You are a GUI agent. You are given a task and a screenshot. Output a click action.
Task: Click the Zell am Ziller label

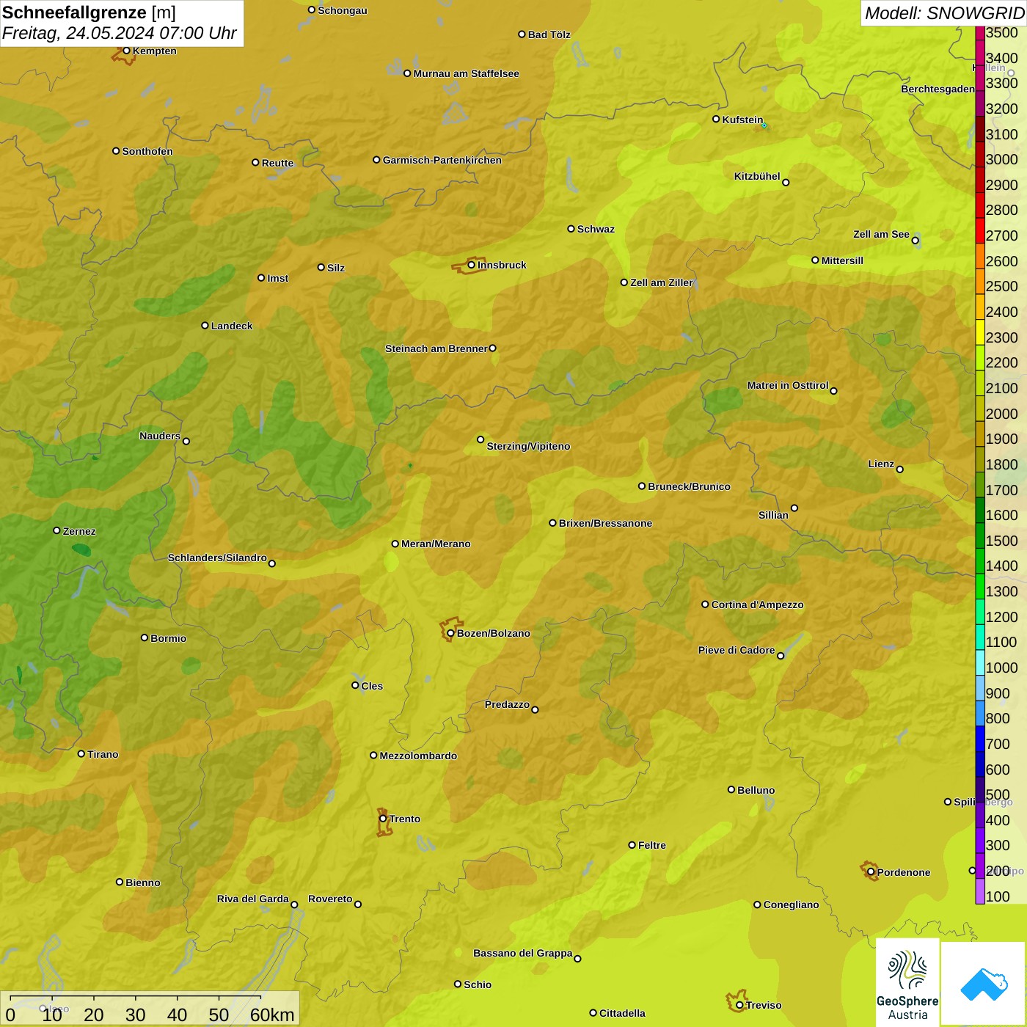662,282
